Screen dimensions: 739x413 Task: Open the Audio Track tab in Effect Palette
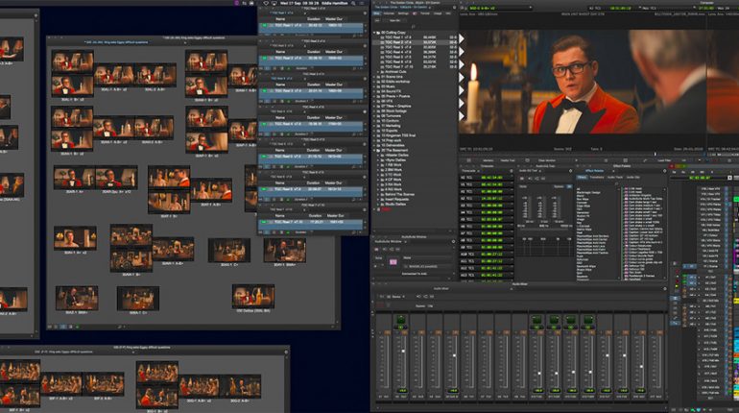[x=615, y=178]
